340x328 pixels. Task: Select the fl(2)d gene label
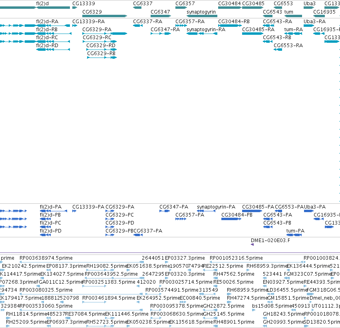[42, 4]
